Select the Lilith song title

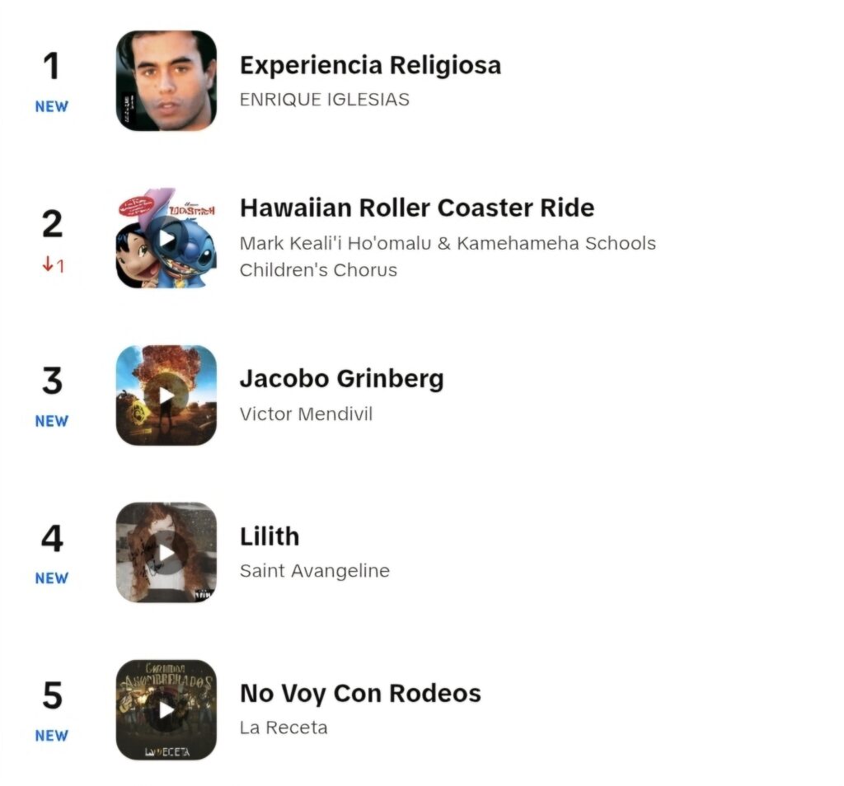pyautogui.click(x=270, y=536)
